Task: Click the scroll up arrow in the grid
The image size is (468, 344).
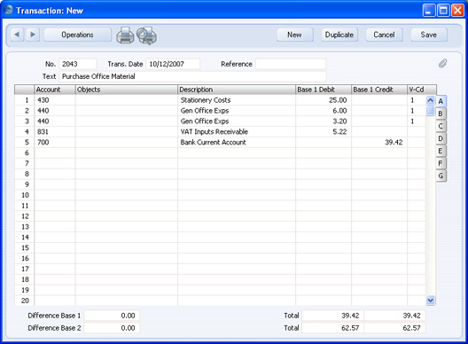Action: tap(430, 100)
